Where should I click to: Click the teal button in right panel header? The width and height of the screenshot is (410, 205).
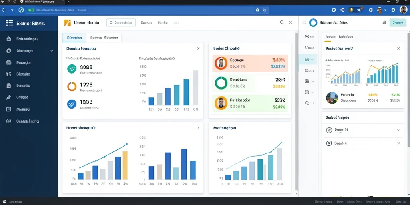398,23
